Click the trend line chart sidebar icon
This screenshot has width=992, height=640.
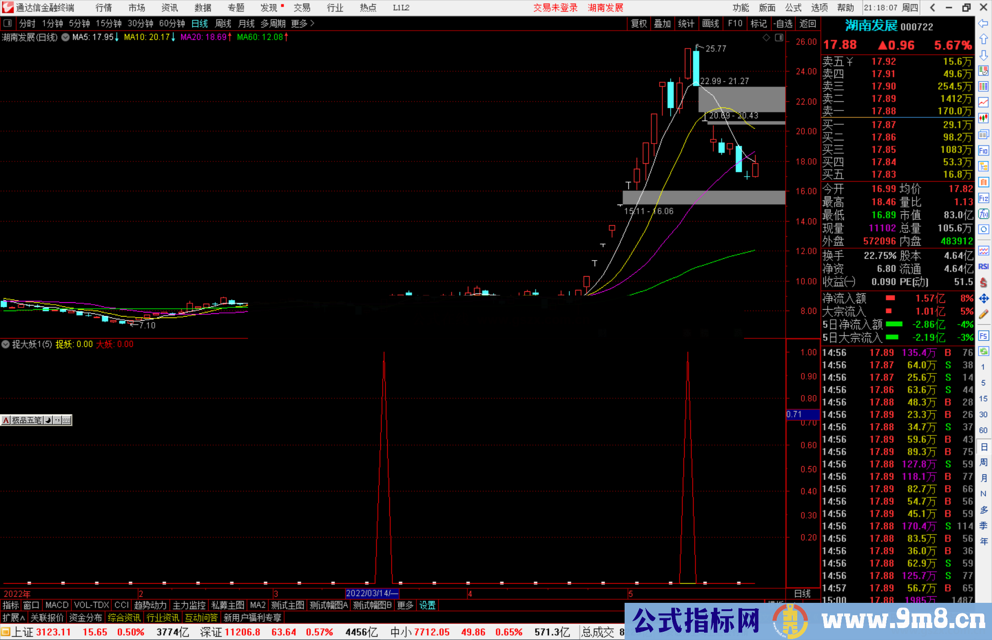click(x=983, y=102)
